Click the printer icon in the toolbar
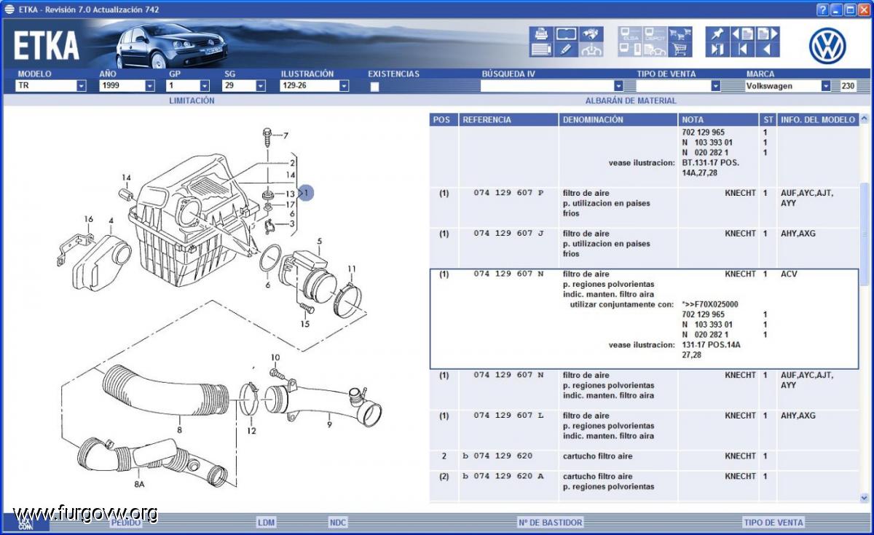 (542, 33)
